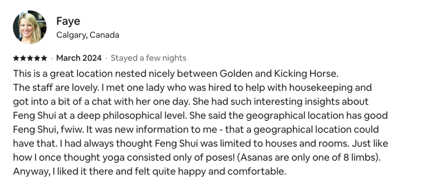Click the word 'Anyway' in the last line
This screenshot has width=430, height=183.
tap(29, 171)
